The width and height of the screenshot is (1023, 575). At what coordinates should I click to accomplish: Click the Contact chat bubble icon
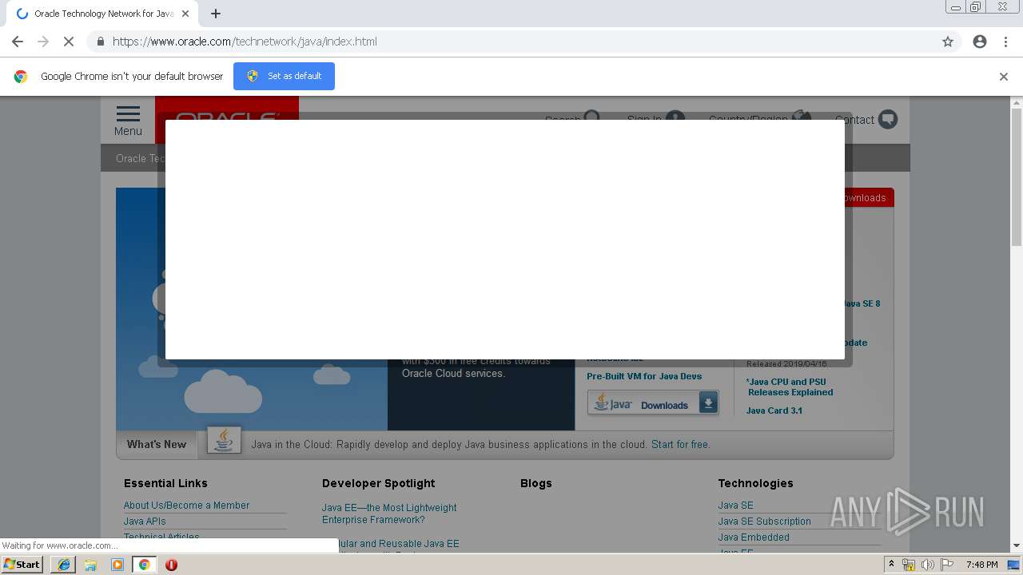888,119
